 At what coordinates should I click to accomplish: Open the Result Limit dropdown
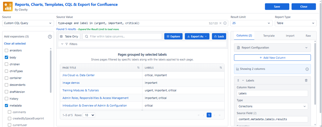click(252, 23)
